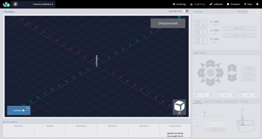262x139 pixels.
Task: Open the probe Tool dropdown
Action: pyautogui.click(x=215, y=124)
